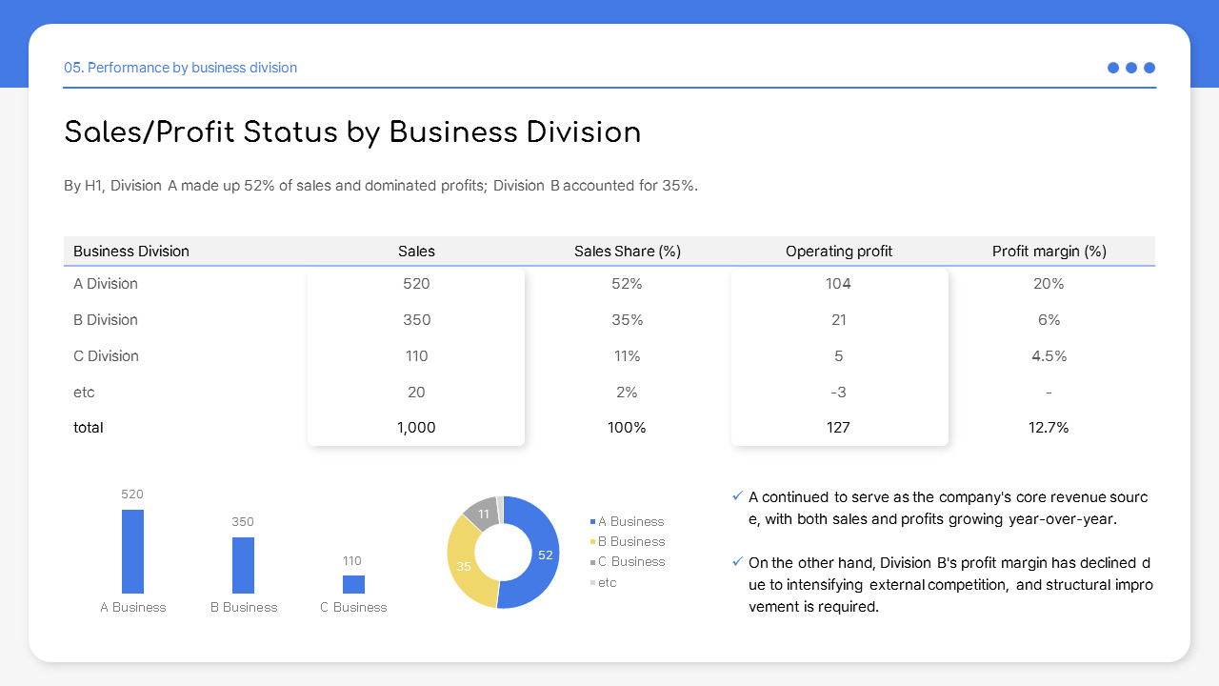Image resolution: width=1219 pixels, height=686 pixels.
Task: Click the middle blue dot icon top right
Action: 1131,68
